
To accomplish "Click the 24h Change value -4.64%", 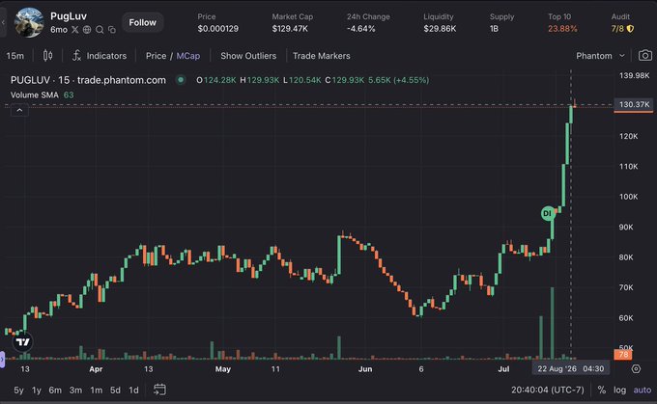I will pos(360,28).
